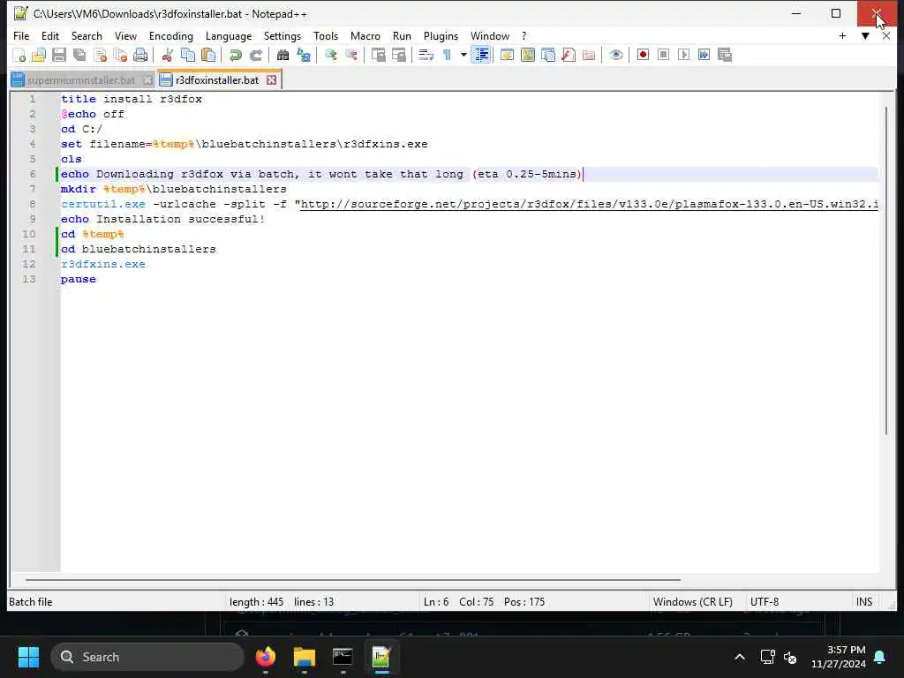
Task: Open the Settings menu
Action: click(x=282, y=35)
